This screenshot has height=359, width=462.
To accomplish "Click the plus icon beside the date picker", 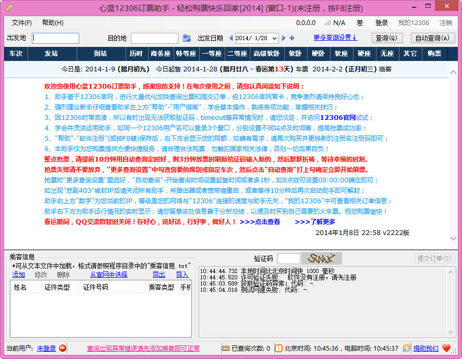I will coord(291,38).
